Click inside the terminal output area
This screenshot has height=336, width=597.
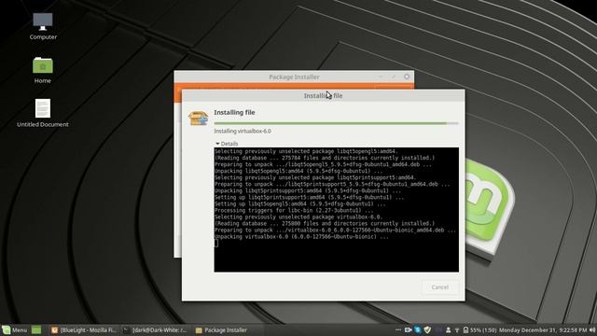point(336,210)
